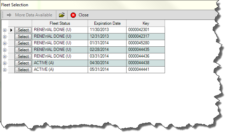Click the current row indicator arrow
This screenshot has width=230, height=137.
(x=11, y=30)
